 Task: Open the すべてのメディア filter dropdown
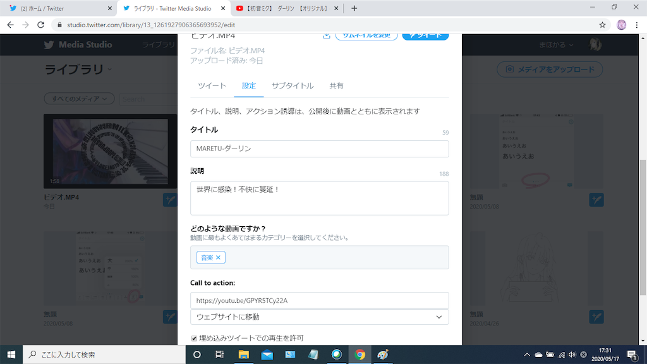click(78, 99)
